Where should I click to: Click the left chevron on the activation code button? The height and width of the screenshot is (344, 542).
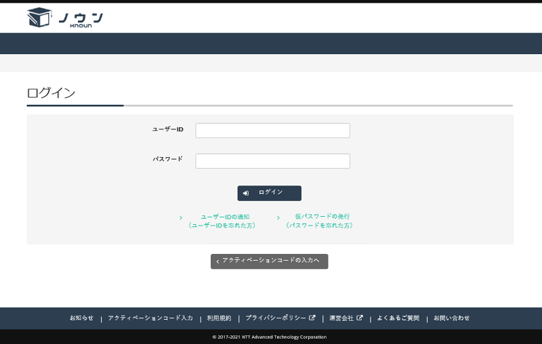(x=217, y=261)
